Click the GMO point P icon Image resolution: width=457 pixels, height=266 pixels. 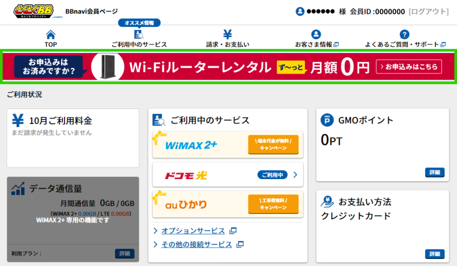(327, 120)
